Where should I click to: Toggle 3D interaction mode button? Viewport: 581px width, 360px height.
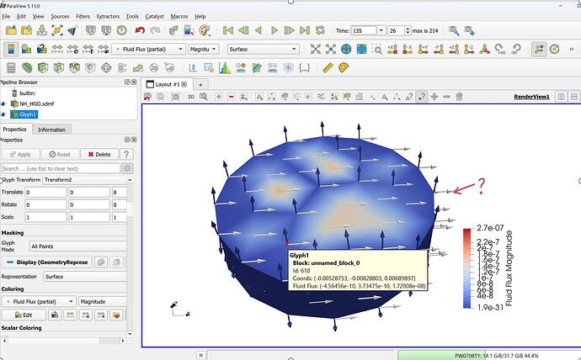191,97
